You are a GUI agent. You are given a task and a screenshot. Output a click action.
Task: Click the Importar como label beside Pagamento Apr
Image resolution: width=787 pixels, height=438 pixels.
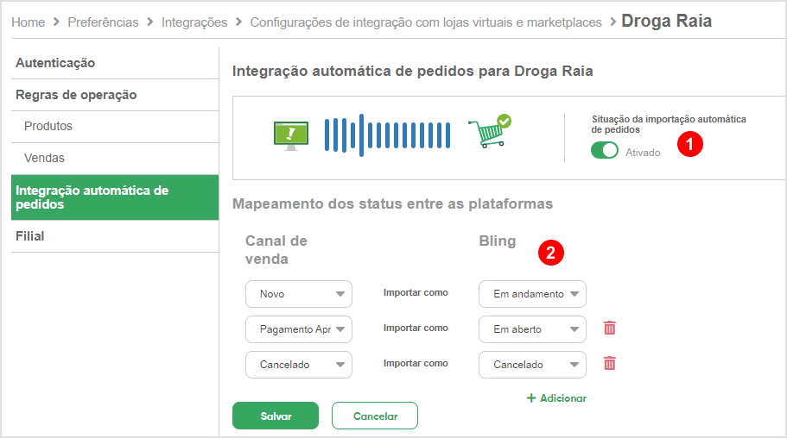[x=416, y=328]
